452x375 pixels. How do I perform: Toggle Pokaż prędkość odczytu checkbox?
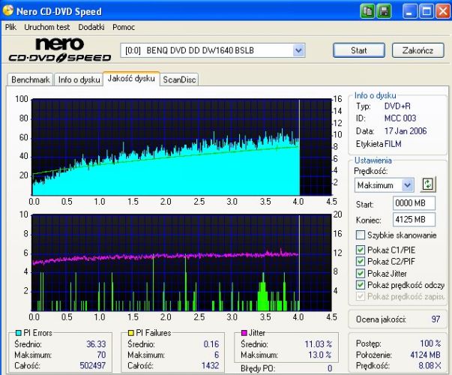click(x=361, y=285)
